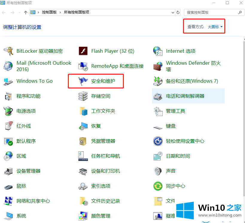Open the 区域 globe and clock icon

click(8, 156)
